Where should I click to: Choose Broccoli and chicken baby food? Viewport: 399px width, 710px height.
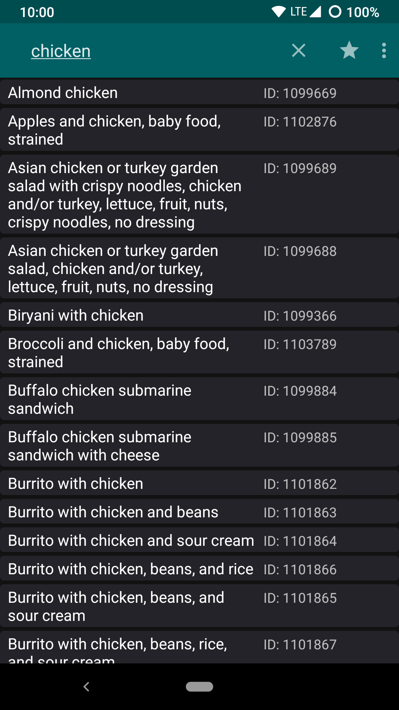click(199, 353)
